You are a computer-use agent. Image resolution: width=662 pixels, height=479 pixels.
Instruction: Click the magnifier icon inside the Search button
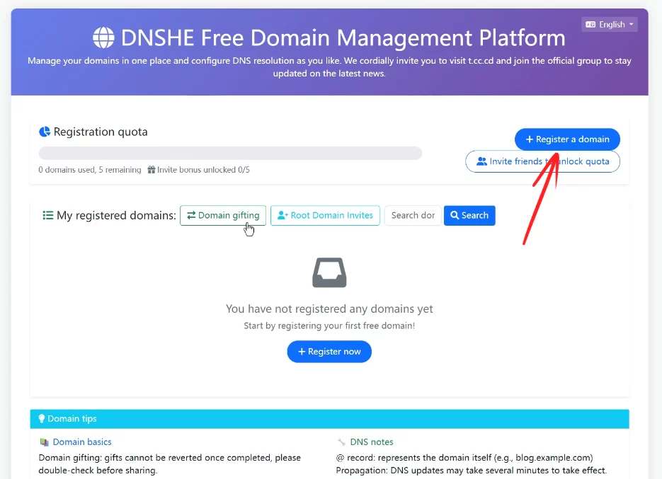point(456,215)
